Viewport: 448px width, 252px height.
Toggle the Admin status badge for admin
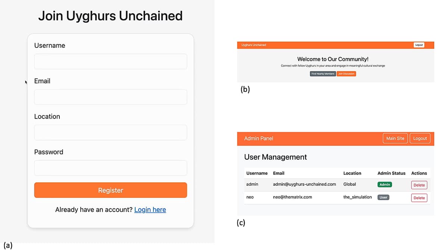[x=385, y=184]
